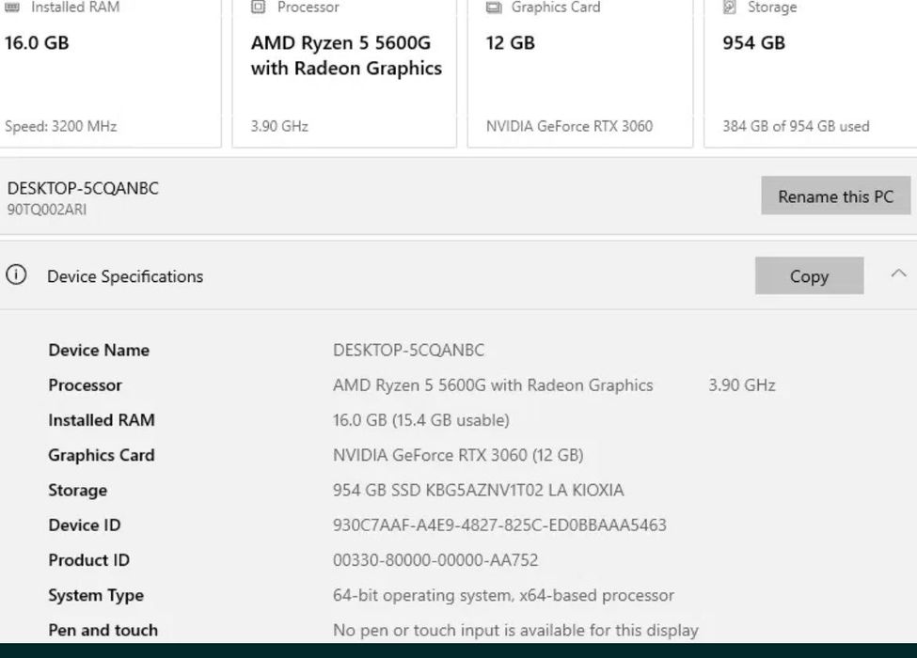Image resolution: width=917 pixels, height=658 pixels.
Task: Select the Device ID value text
Action: 499,525
